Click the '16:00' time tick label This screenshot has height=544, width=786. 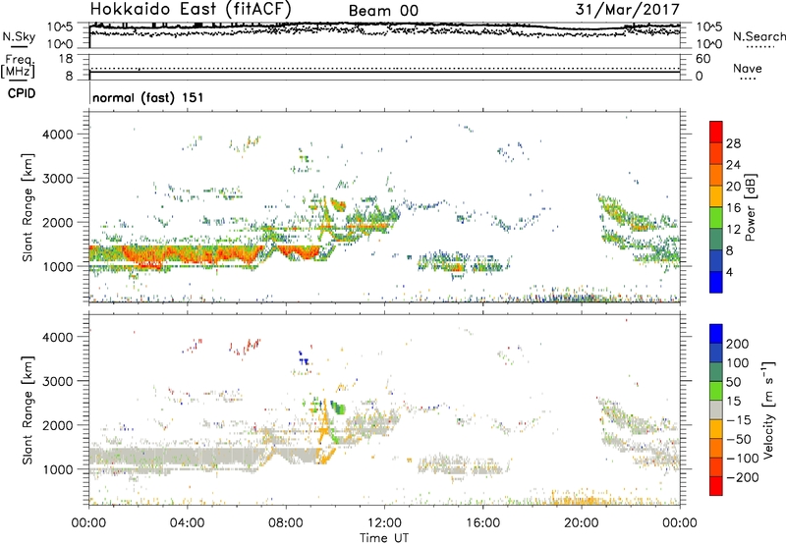482,523
